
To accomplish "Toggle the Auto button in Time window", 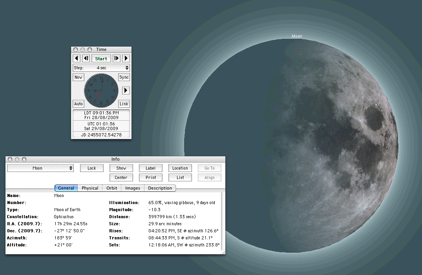I will pos(79,104).
